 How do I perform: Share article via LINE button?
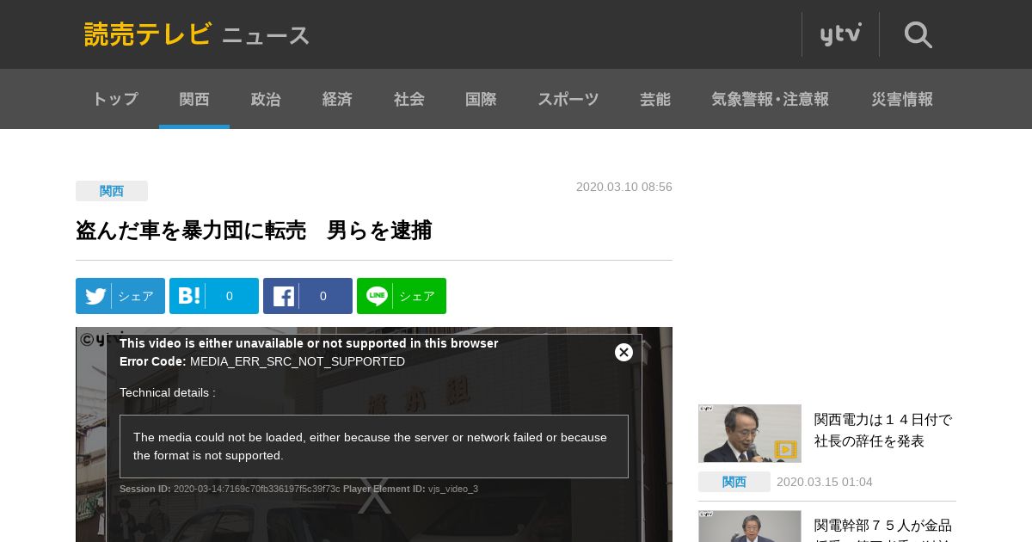(x=402, y=296)
